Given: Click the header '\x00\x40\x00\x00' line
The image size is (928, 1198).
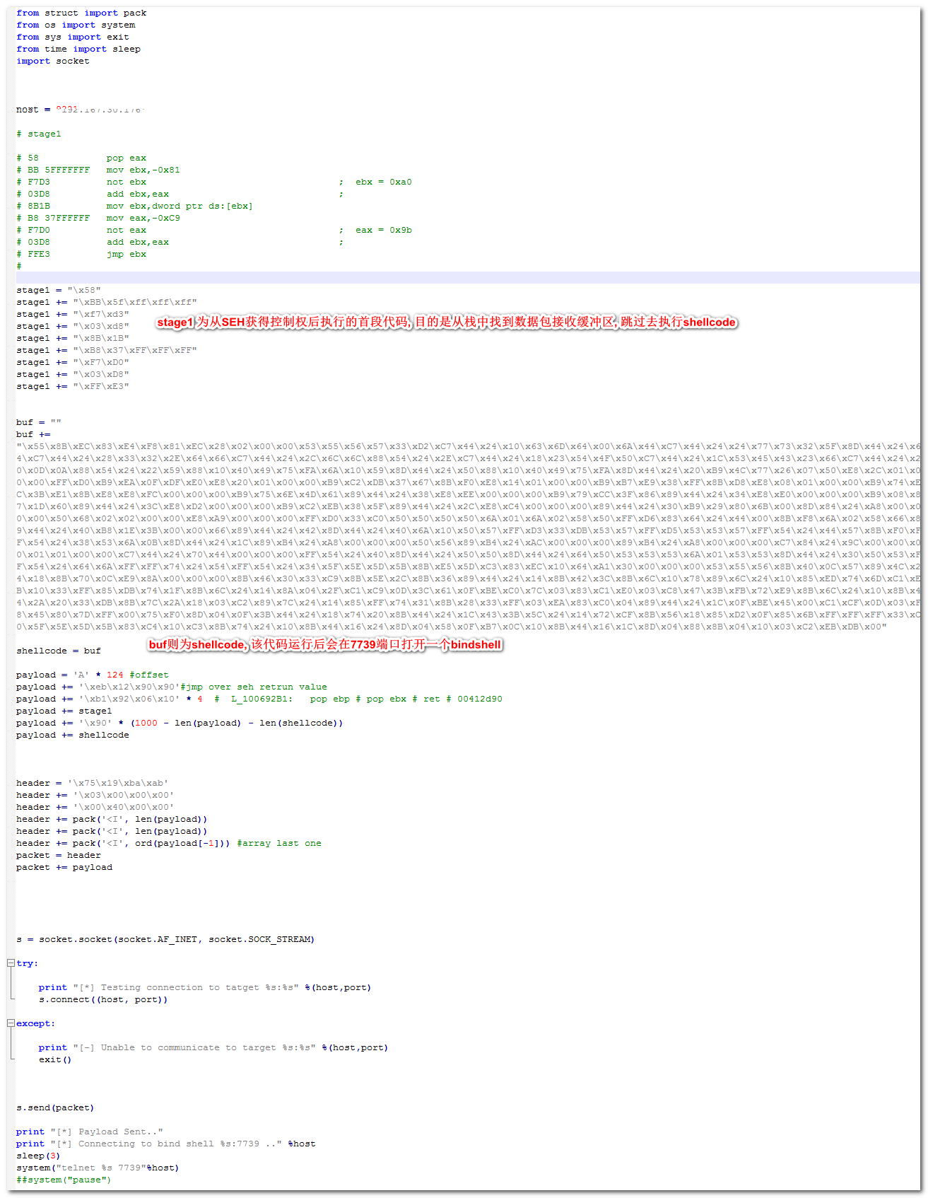Looking at the screenshot, I should click(x=95, y=807).
